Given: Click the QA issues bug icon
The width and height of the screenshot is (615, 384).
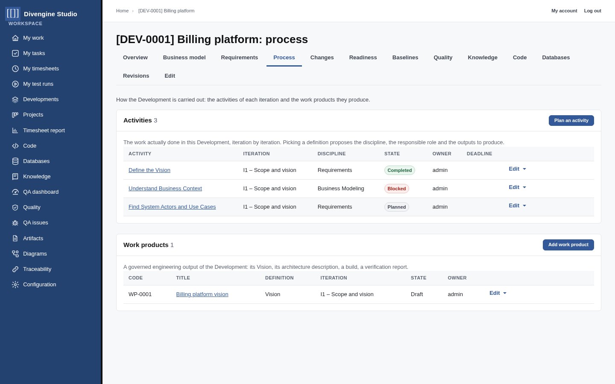Looking at the screenshot, I should click(15, 223).
